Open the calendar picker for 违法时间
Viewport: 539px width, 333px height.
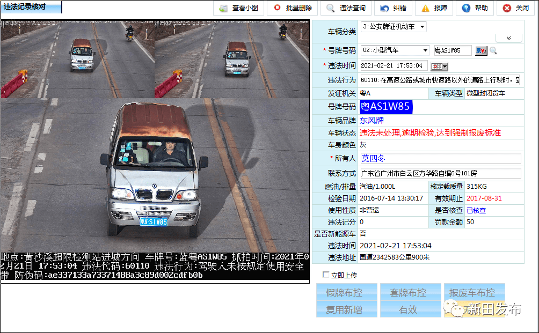(439, 66)
